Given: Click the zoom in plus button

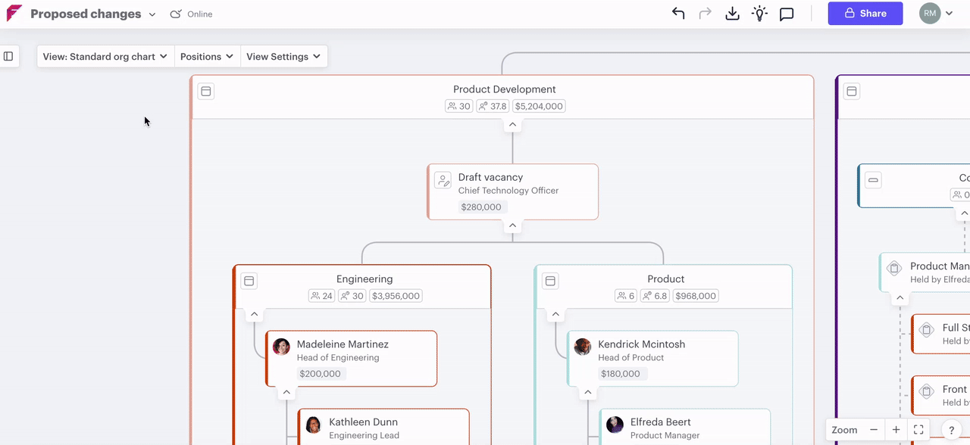Looking at the screenshot, I should [x=896, y=430].
